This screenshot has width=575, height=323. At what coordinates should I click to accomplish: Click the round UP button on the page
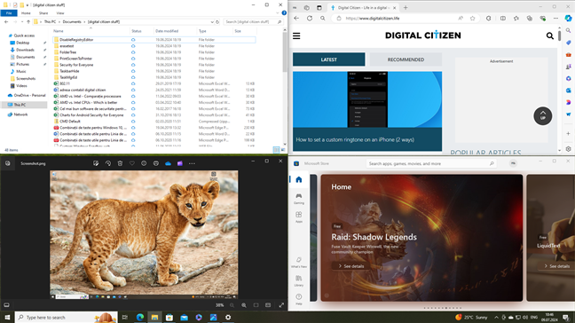point(543,116)
